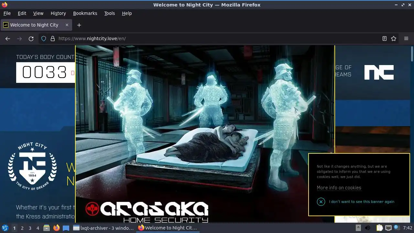Click the TODAY'S BODY COUNT heading
The image size is (414, 233).
[x=45, y=57]
